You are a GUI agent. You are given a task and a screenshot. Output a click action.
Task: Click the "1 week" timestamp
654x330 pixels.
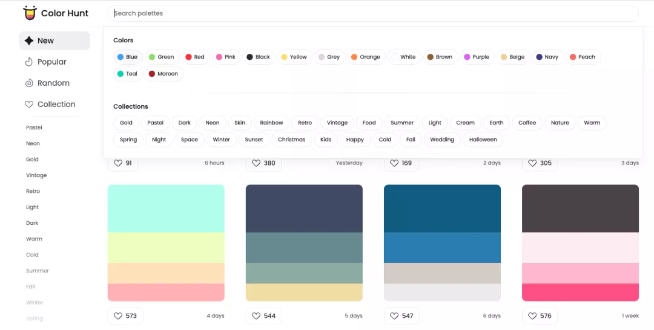630,316
